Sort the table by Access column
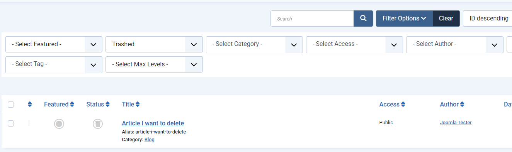The height and width of the screenshot is (152, 512). click(x=392, y=104)
